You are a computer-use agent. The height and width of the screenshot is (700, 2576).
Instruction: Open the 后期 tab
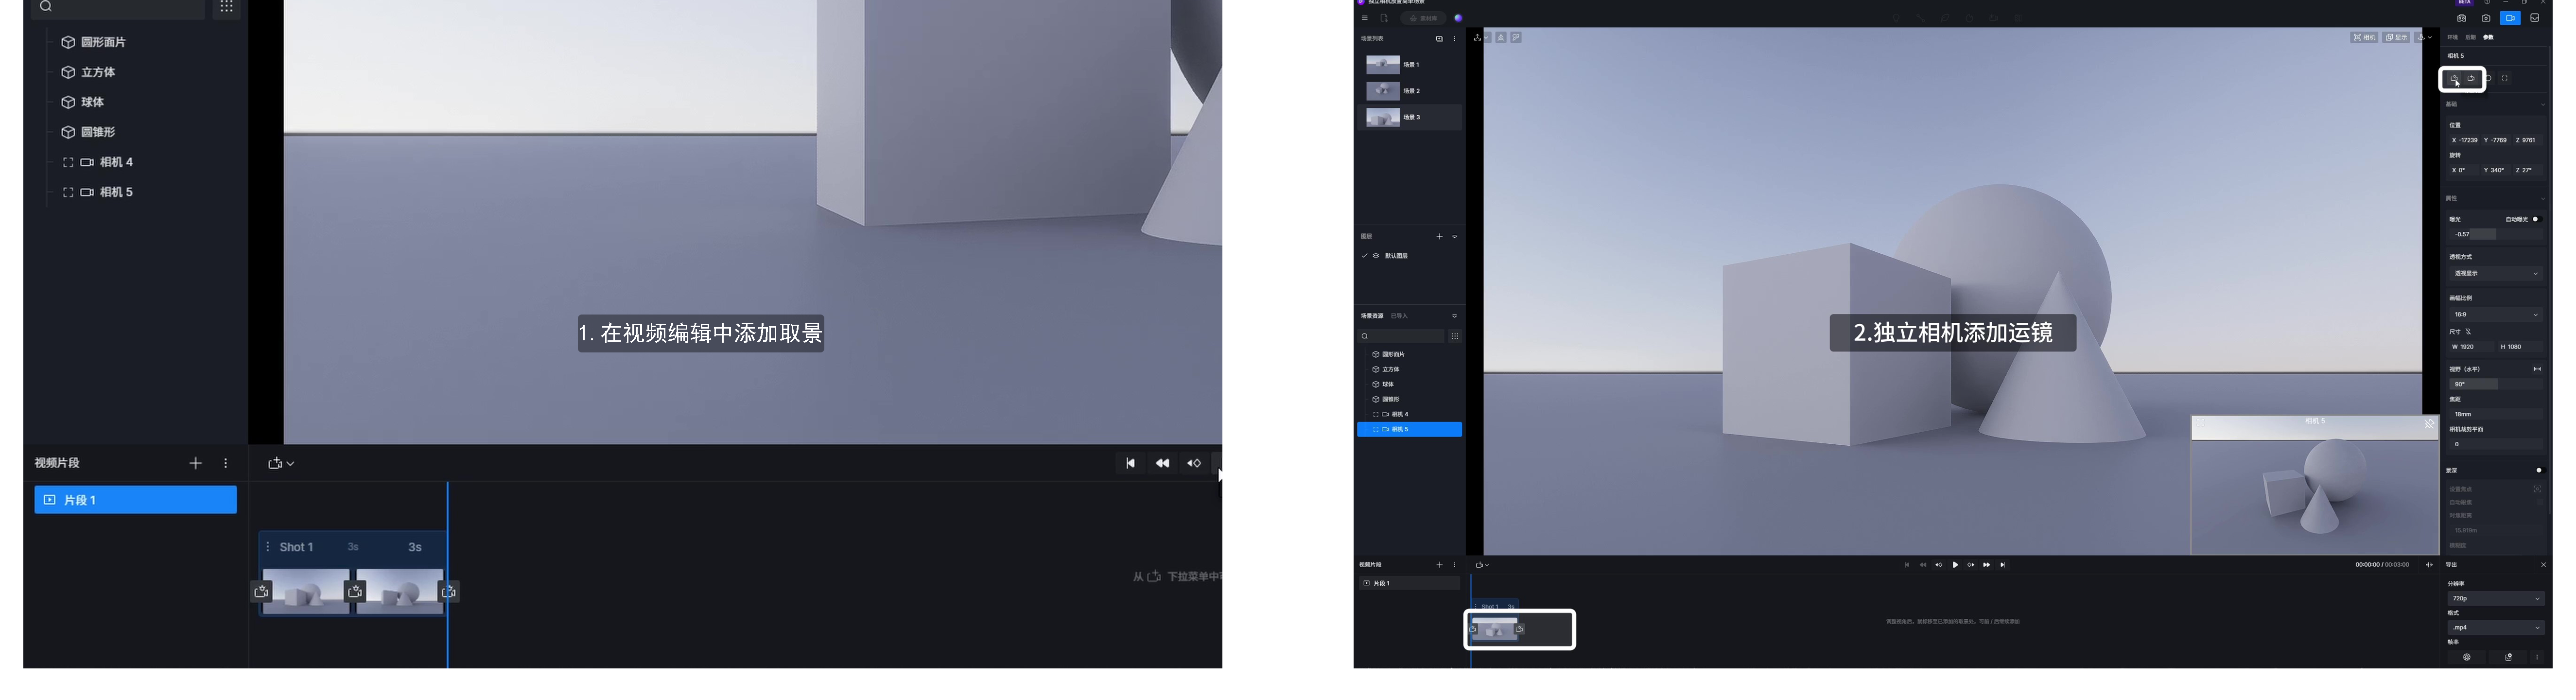click(2471, 38)
